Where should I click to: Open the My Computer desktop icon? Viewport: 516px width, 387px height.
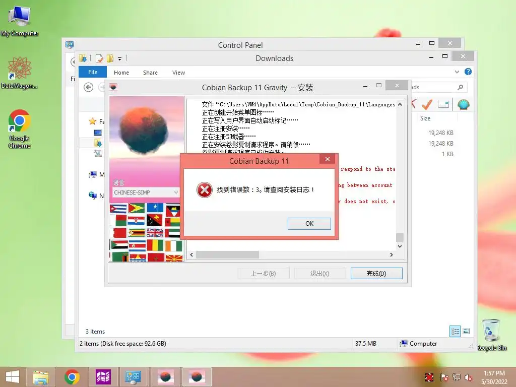click(20, 21)
